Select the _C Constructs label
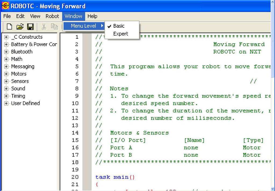This screenshot has width=275, height=191. (27, 37)
